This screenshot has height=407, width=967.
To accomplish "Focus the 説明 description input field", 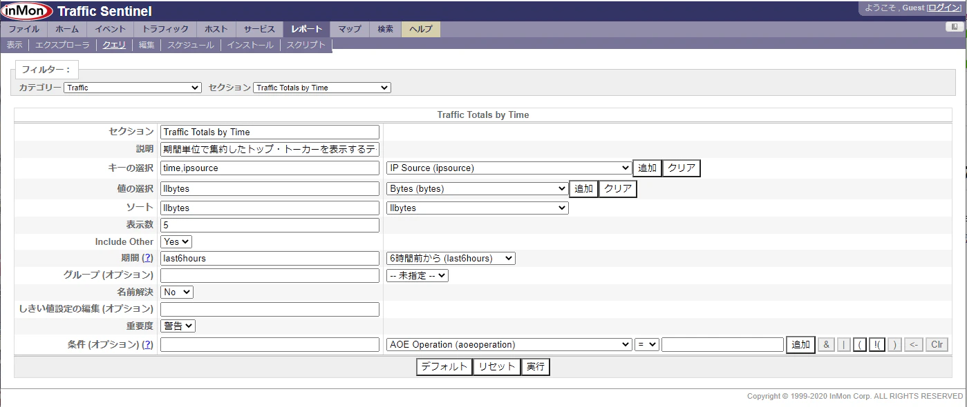I will point(270,149).
